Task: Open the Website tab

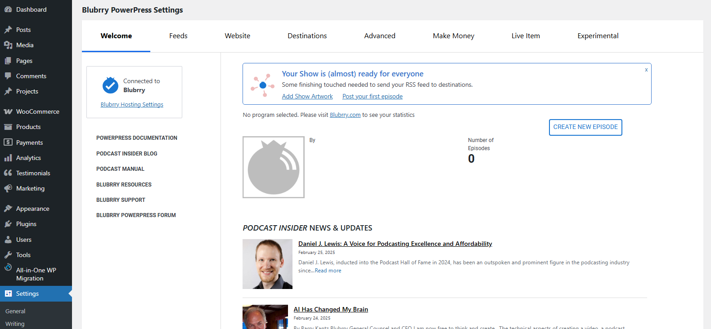Action: click(x=238, y=36)
